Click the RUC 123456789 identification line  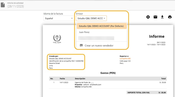tap(66, 61)
